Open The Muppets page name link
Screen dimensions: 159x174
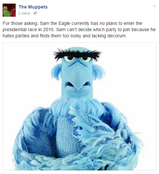coord(33,7)
